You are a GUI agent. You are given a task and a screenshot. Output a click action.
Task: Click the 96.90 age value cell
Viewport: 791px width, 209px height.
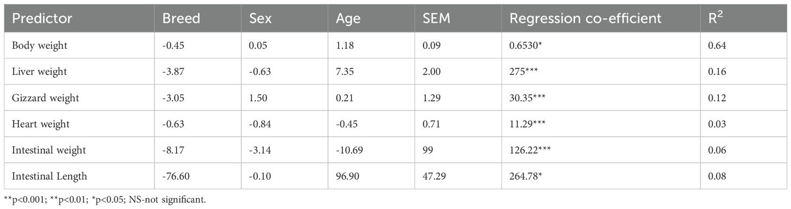click(347, 177)
